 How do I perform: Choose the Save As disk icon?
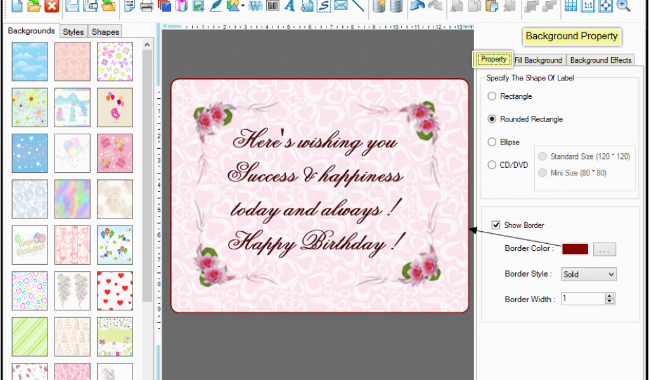[90, 6]
